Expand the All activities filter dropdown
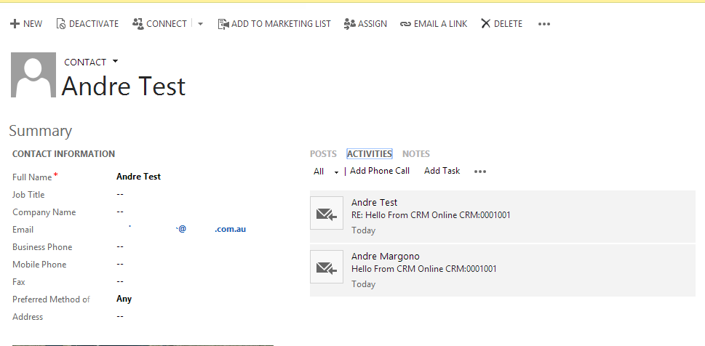 click(x=336, y=172)
